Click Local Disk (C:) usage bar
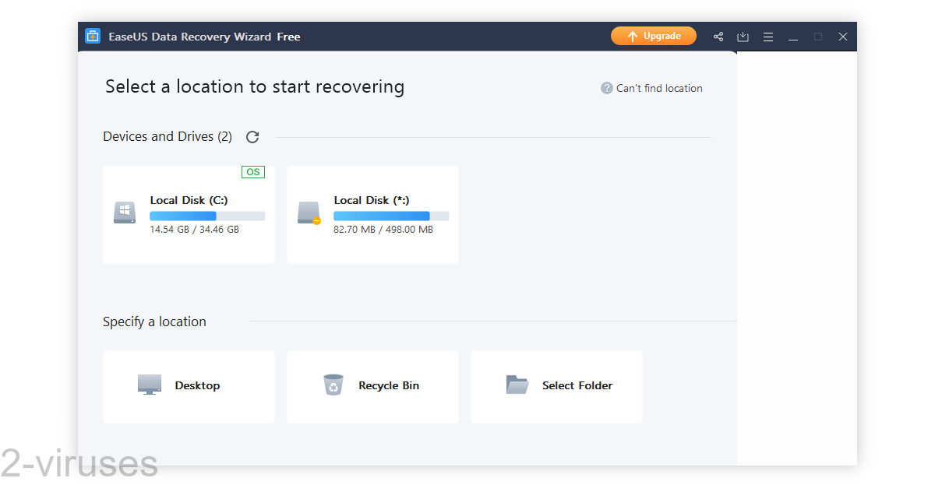935x485 pixels. pyautogui.click(x=207, y=216)
